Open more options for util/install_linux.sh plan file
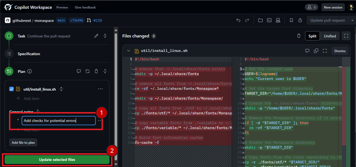 click(x=100, y=89)
